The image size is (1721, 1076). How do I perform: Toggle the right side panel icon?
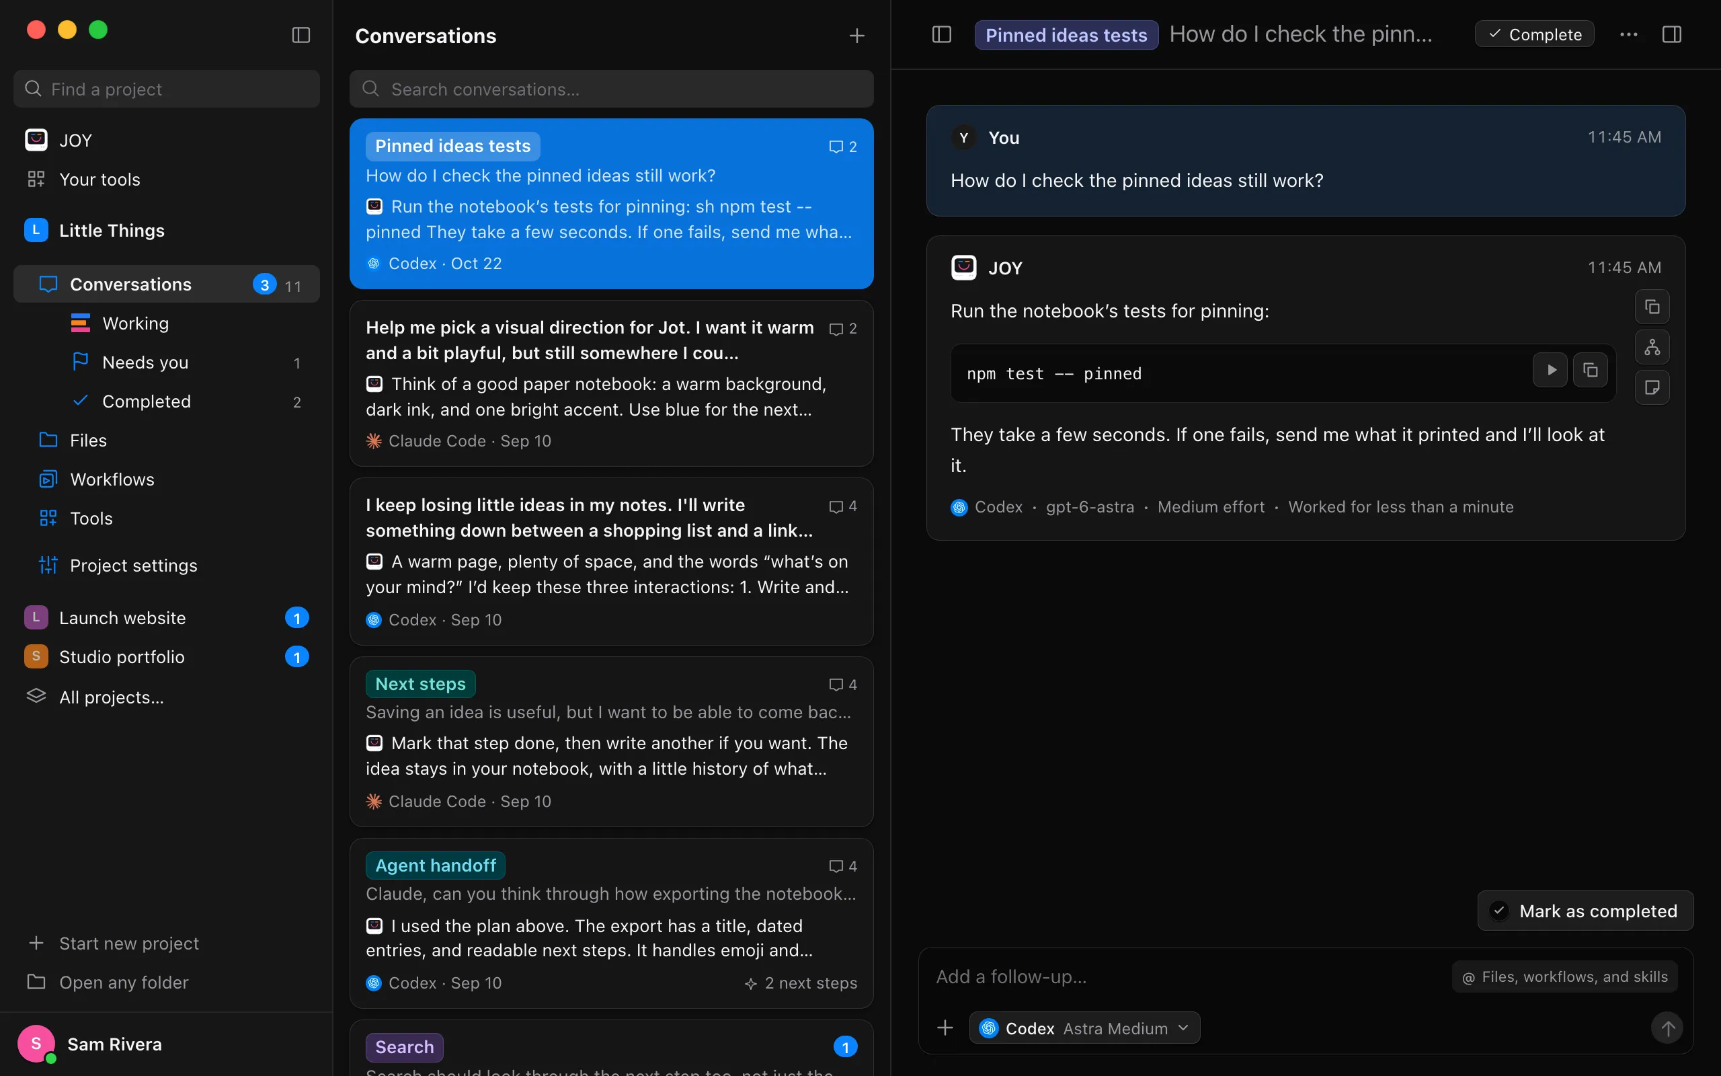(1672, 34)
